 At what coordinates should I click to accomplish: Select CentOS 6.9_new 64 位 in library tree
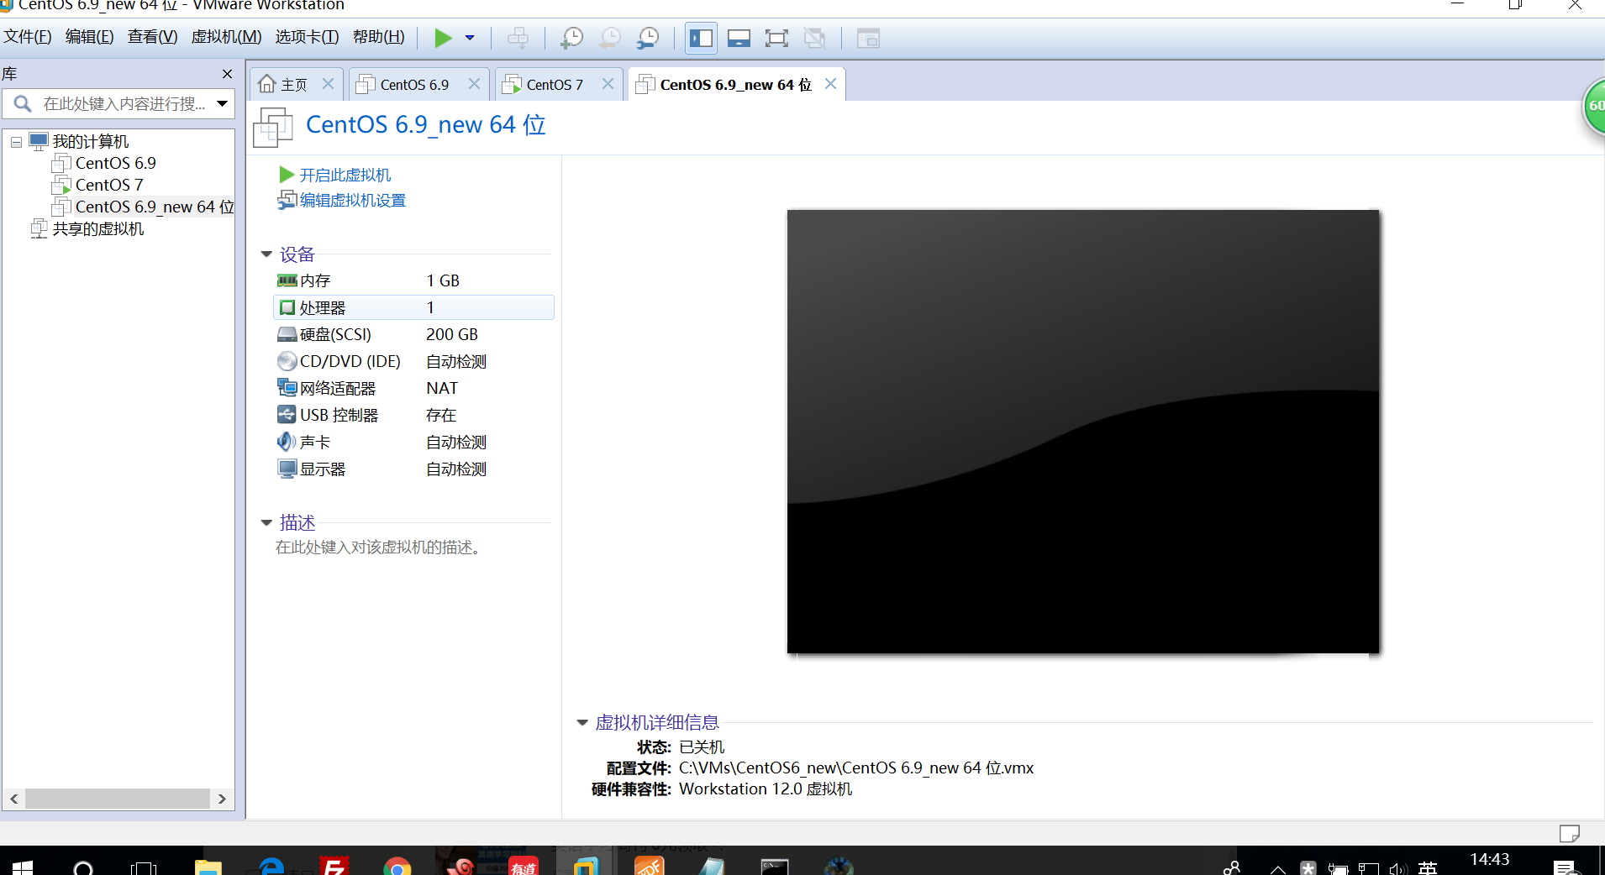(154, 207)
